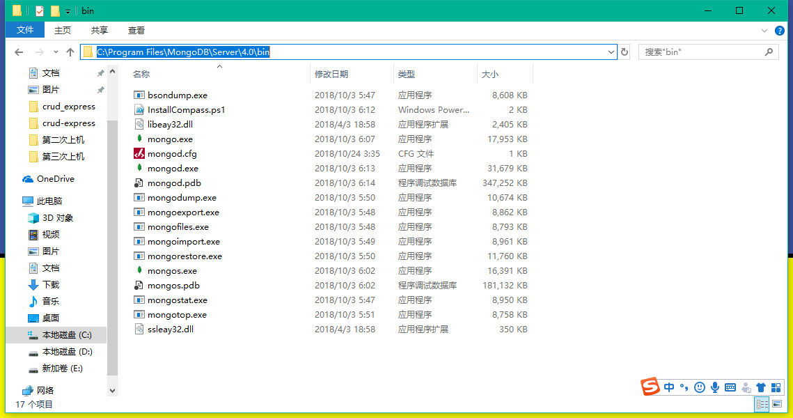
Task: Click the mongos.exe leaf icon
Action: pyautogui.click(x=139, y=271)
